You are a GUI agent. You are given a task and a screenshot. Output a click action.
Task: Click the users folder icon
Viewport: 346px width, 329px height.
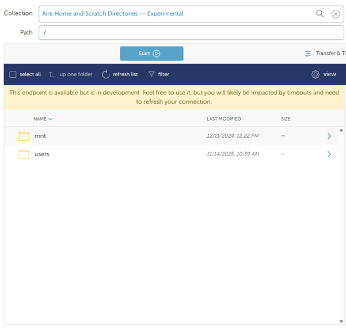pyautogui.click(x=24, y=154)
